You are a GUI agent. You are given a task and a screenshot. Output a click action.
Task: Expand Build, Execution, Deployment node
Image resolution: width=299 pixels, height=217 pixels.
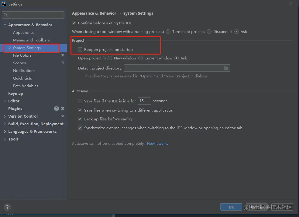pos(5,124)
